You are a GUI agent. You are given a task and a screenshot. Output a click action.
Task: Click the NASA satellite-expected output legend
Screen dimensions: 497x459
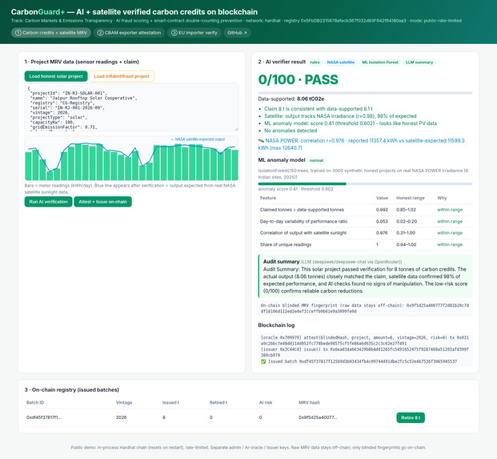coord(198,139)
